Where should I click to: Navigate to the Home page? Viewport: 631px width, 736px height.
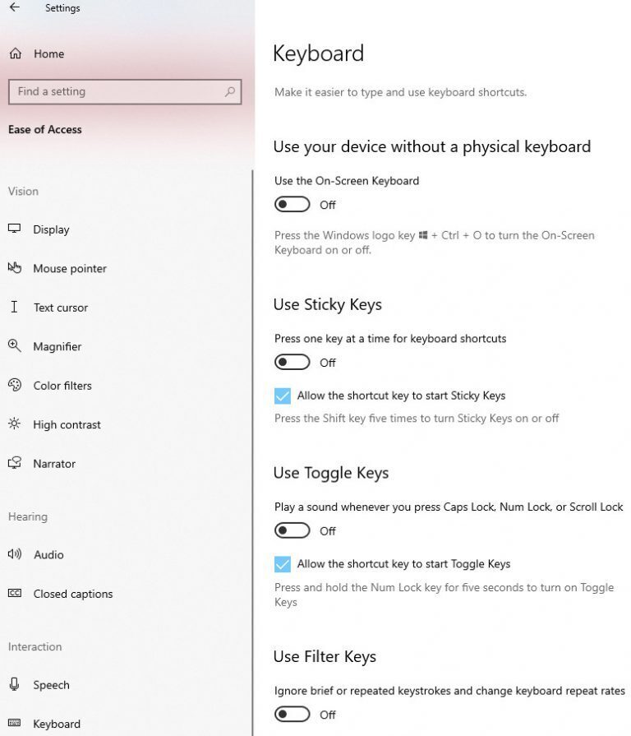coord(48,53)
